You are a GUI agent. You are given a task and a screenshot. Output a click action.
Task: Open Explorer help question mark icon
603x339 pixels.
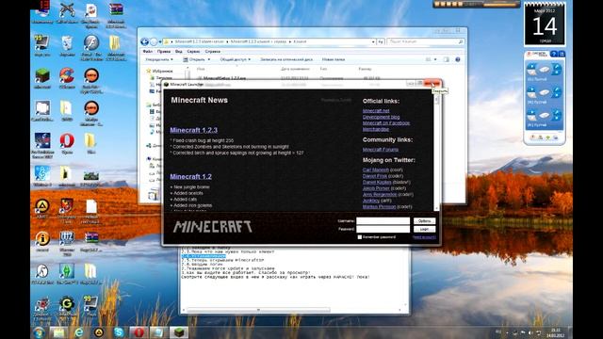(x=458, y=59)
